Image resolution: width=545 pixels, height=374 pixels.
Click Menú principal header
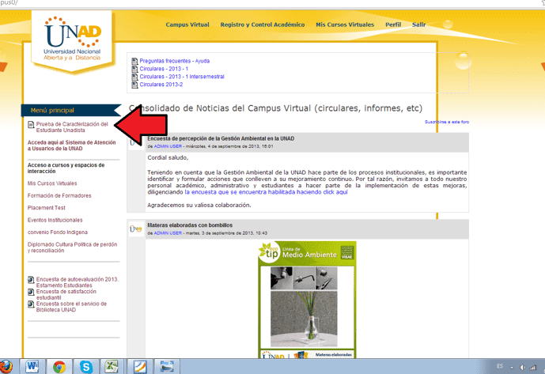pos(70,111)
